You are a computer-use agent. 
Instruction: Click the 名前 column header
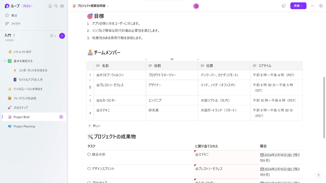(120, 66)
